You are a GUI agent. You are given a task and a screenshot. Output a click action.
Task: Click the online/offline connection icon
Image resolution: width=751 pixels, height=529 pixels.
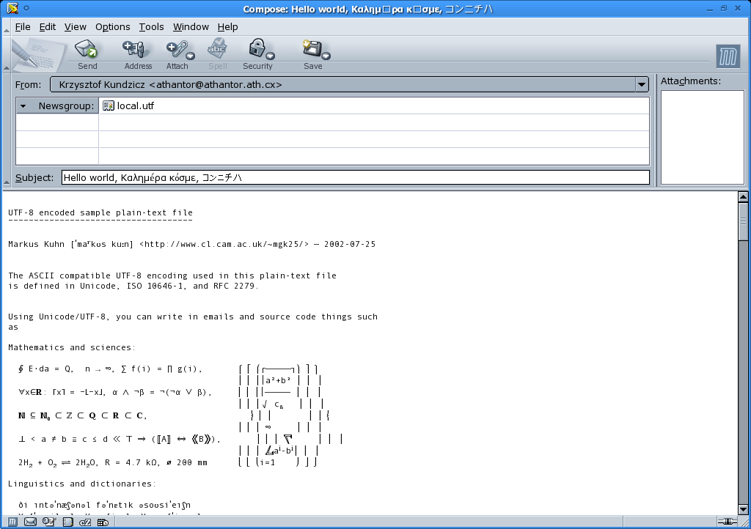(728, 522)
